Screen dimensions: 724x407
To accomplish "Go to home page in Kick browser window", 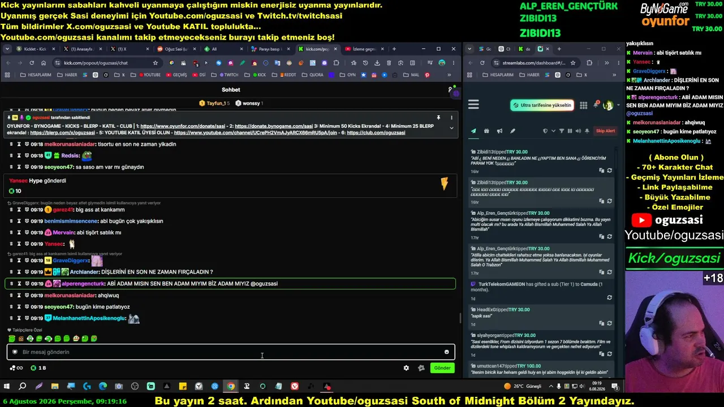I will click(x=44, y=63).
